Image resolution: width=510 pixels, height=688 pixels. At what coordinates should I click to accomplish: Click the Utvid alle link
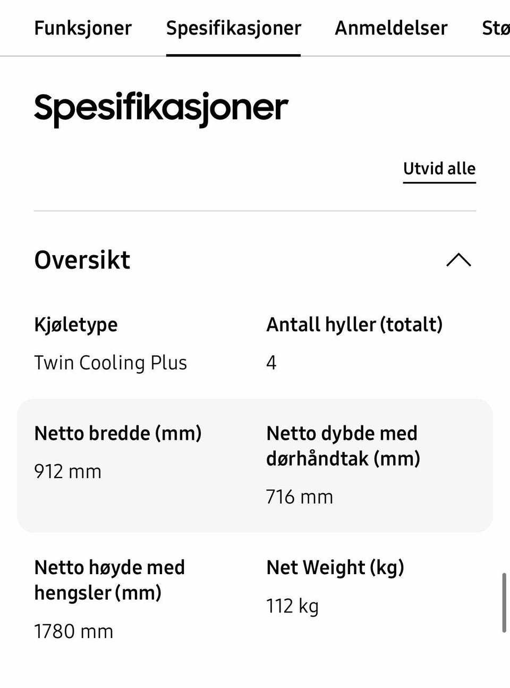[439, 169]
